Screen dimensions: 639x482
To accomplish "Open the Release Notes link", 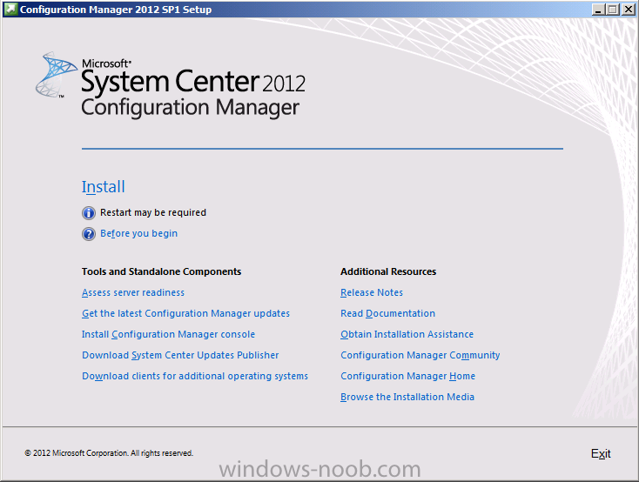I will (x=372, y=292).
